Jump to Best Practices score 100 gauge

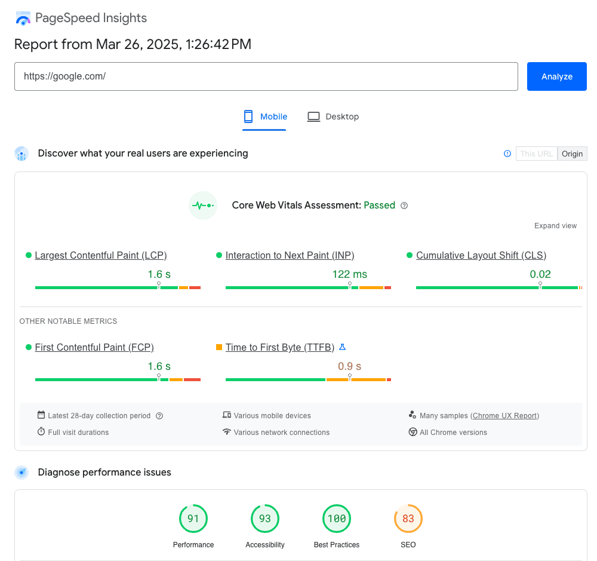(x=337, y=519)
